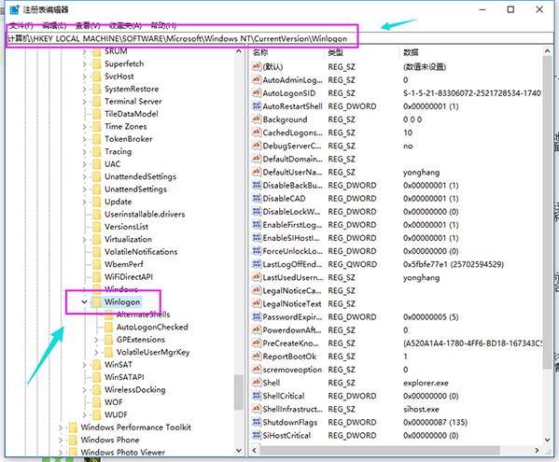Image resolution: width=559 pixels, height=462 pixels.
Task: Click the DWORD icon beside ShutdownFlags
Action: (256, 422)
